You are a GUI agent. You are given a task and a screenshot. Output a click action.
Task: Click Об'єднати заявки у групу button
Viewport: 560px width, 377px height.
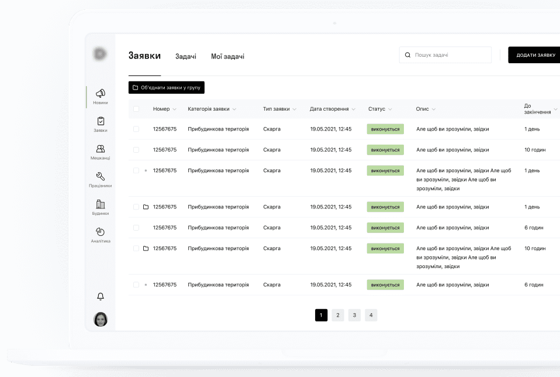click(167, 87)
